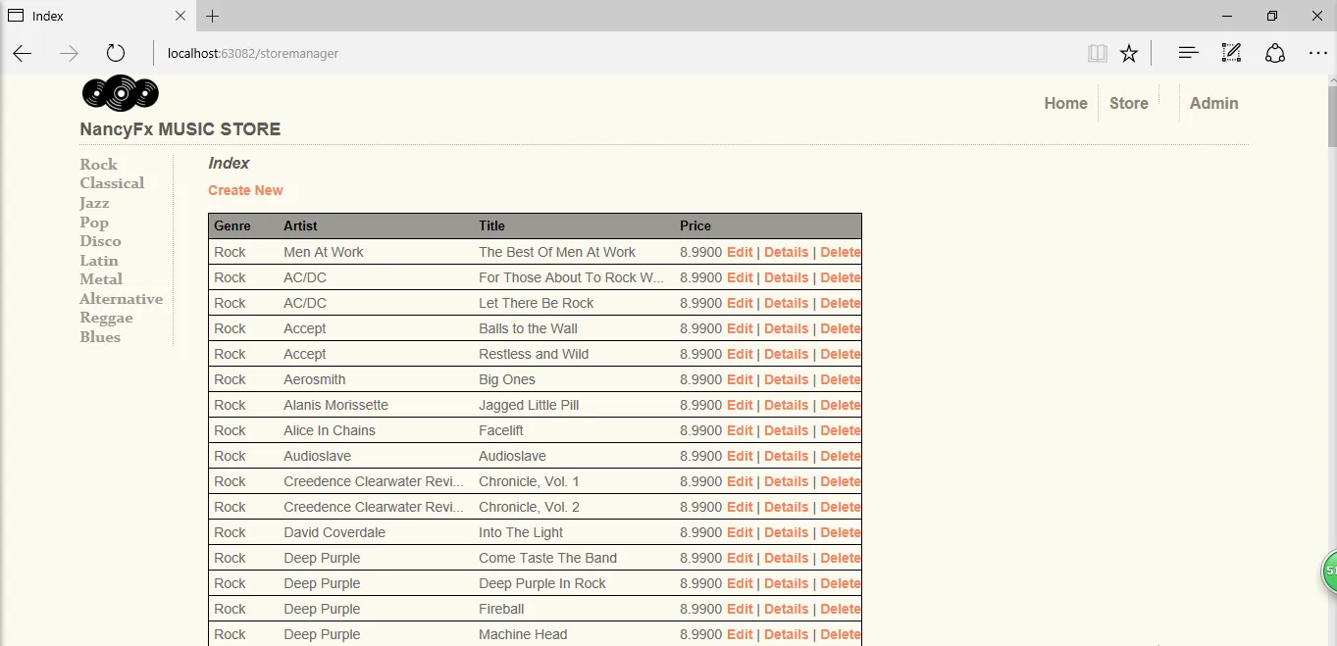Delete Chronicle, Vol. 1
This screenshot has width=1337, height=646.
[x=841, y=481]
